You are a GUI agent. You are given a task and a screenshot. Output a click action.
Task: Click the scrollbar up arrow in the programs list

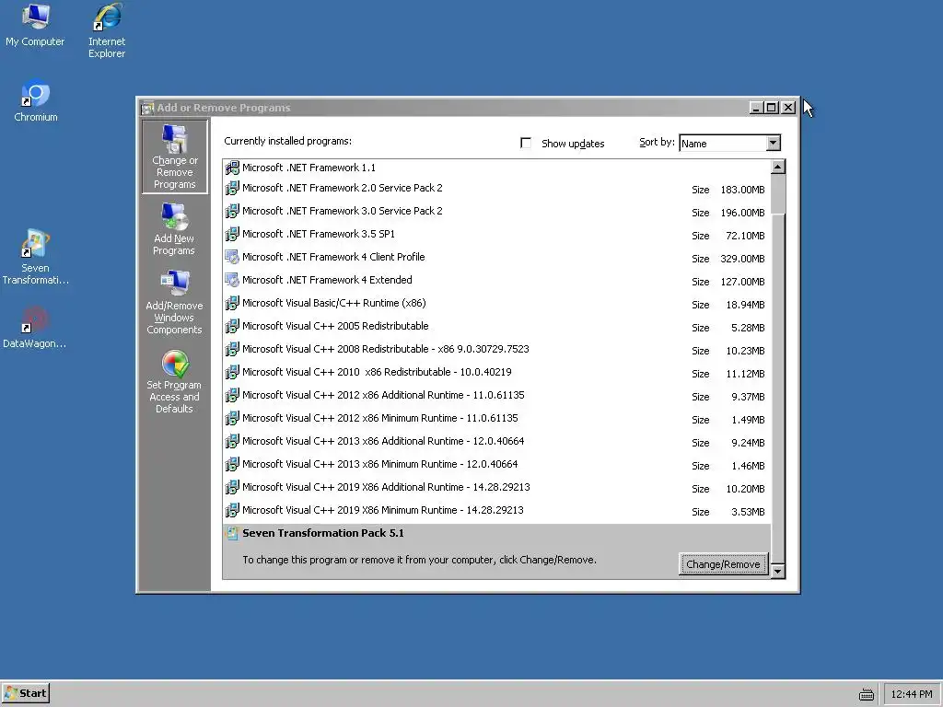pos(777,168)
